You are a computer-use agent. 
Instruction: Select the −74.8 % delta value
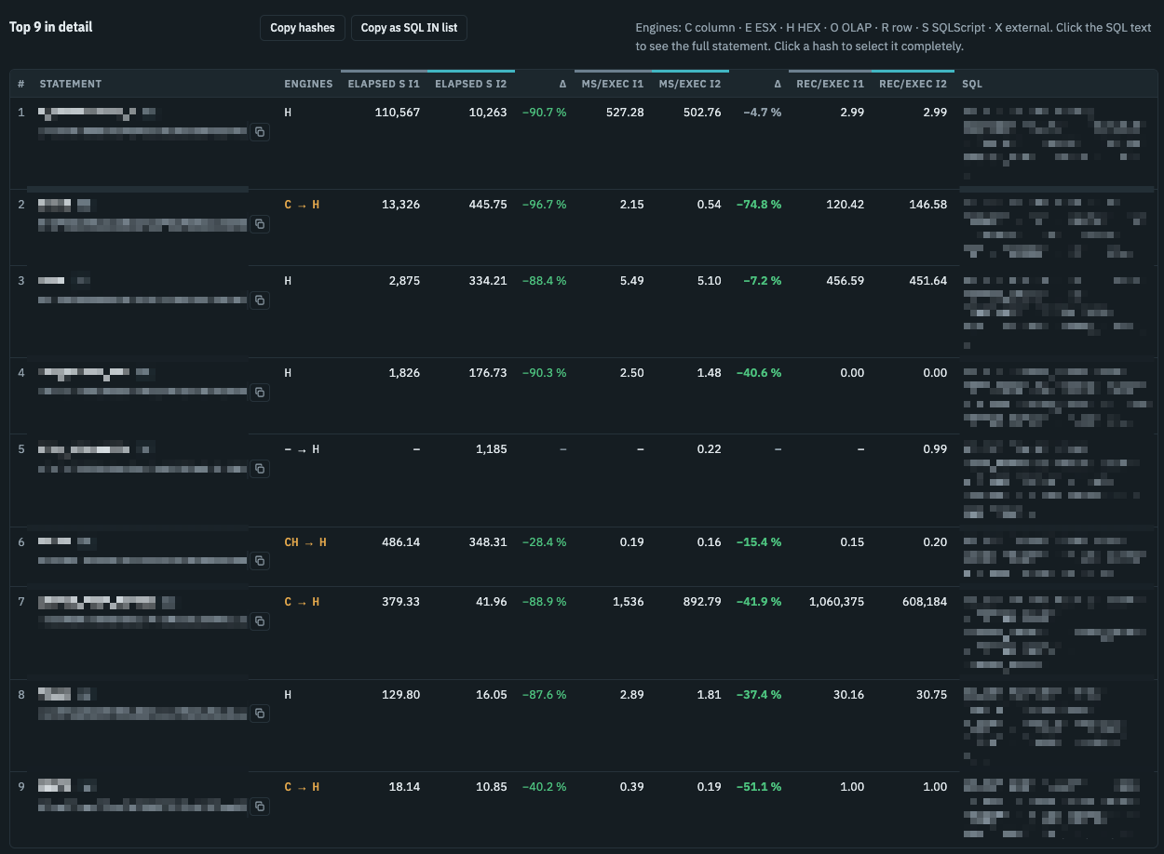[x=759, y=204]
